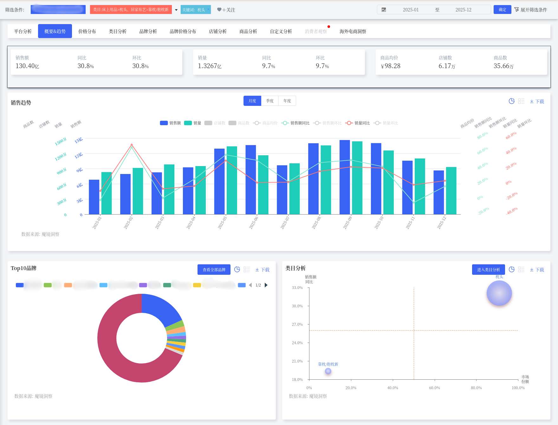
Task: Click pie chart icon in Top10品牌 panel
Action: click(x=237, y=269)
